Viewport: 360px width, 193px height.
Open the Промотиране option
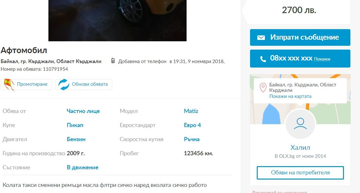click(x=26, y=84)
